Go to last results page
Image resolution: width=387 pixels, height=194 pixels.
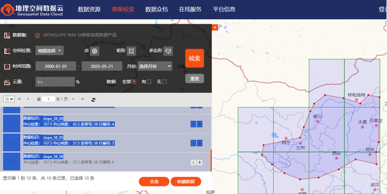[x=82, y=99]
